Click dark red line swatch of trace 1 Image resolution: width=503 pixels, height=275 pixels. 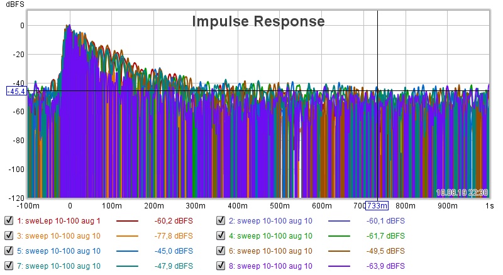128,221
